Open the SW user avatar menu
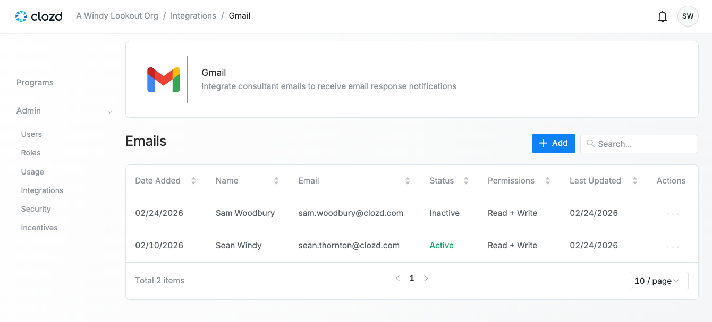This screenshot has height=322, width=712. coord(688,16)
